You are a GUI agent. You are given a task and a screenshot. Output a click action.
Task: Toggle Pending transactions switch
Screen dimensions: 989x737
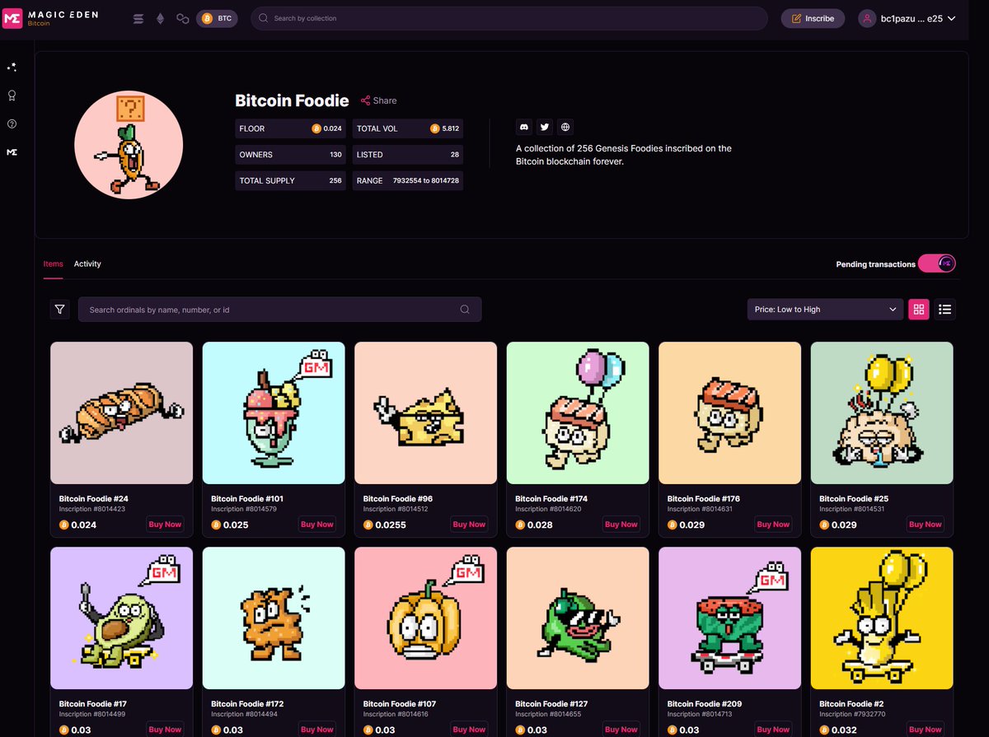click(937, 264)
